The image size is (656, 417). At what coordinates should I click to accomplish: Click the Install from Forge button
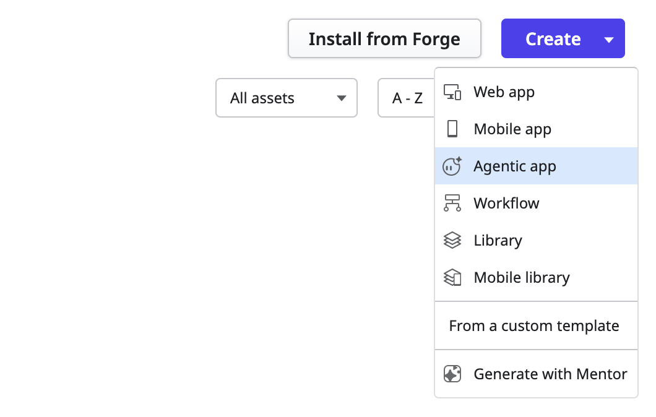click(x=384, y=38)
